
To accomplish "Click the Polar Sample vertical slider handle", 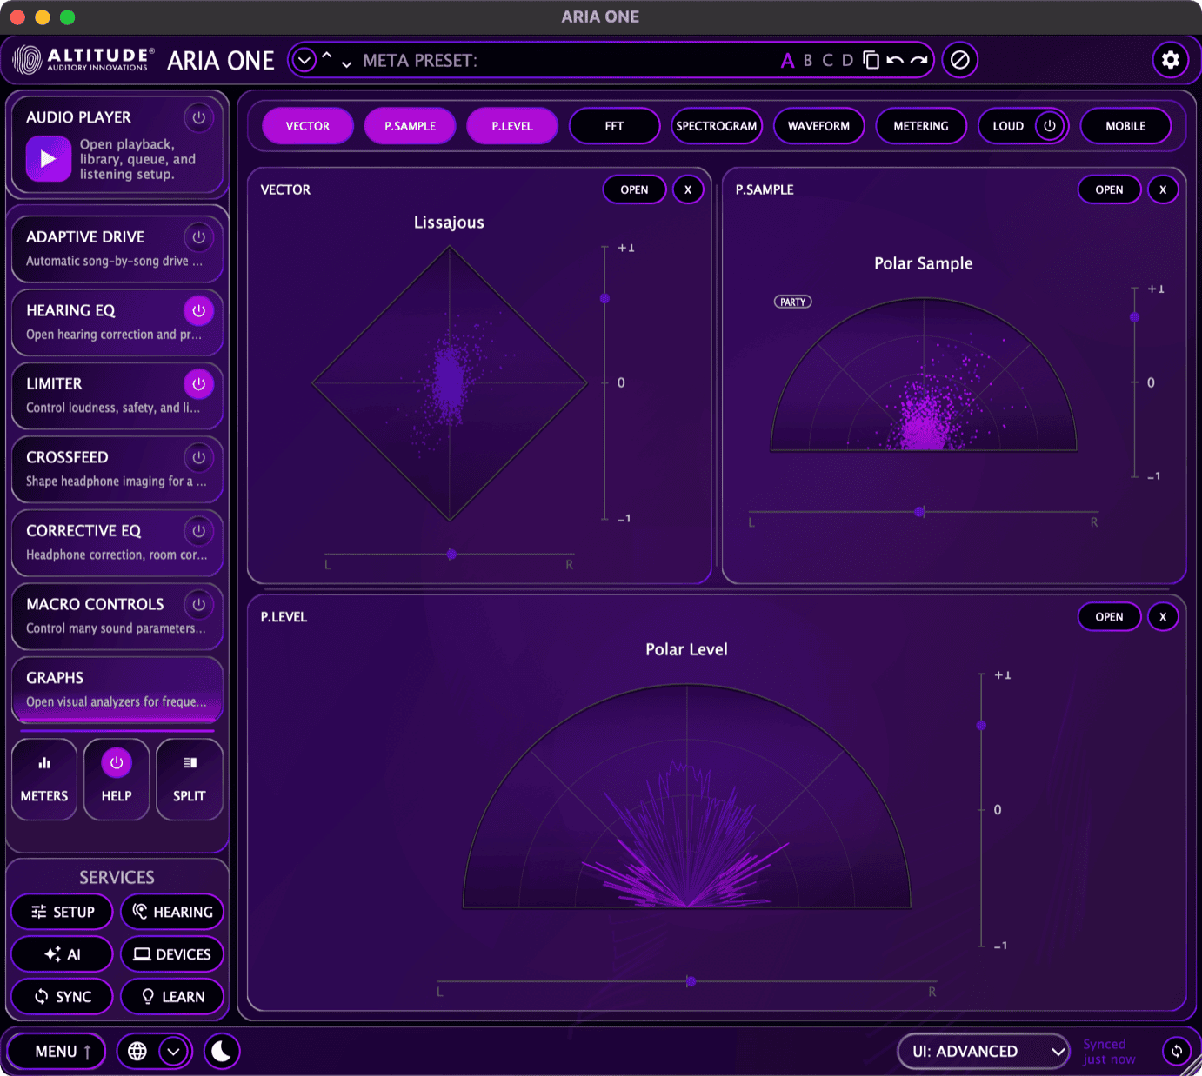I will (x=1134, y=317).
